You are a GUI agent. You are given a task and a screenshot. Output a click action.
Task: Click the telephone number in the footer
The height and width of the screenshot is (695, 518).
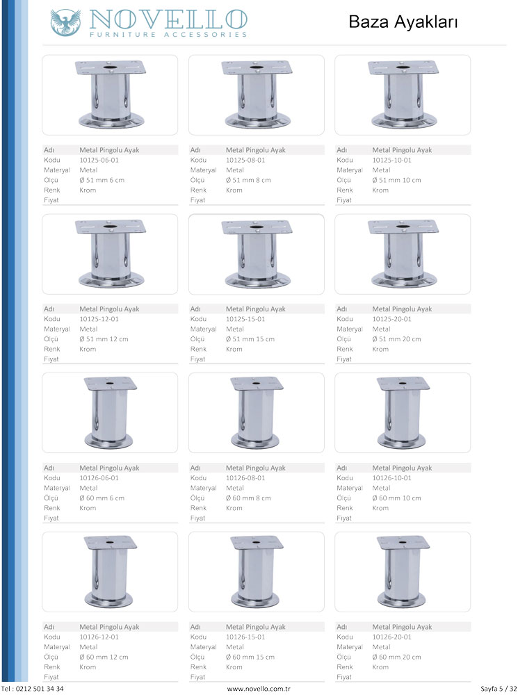(33, 688)
